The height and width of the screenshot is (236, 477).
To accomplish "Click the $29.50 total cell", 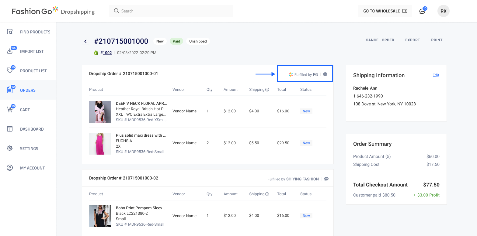I will (283, 143).
